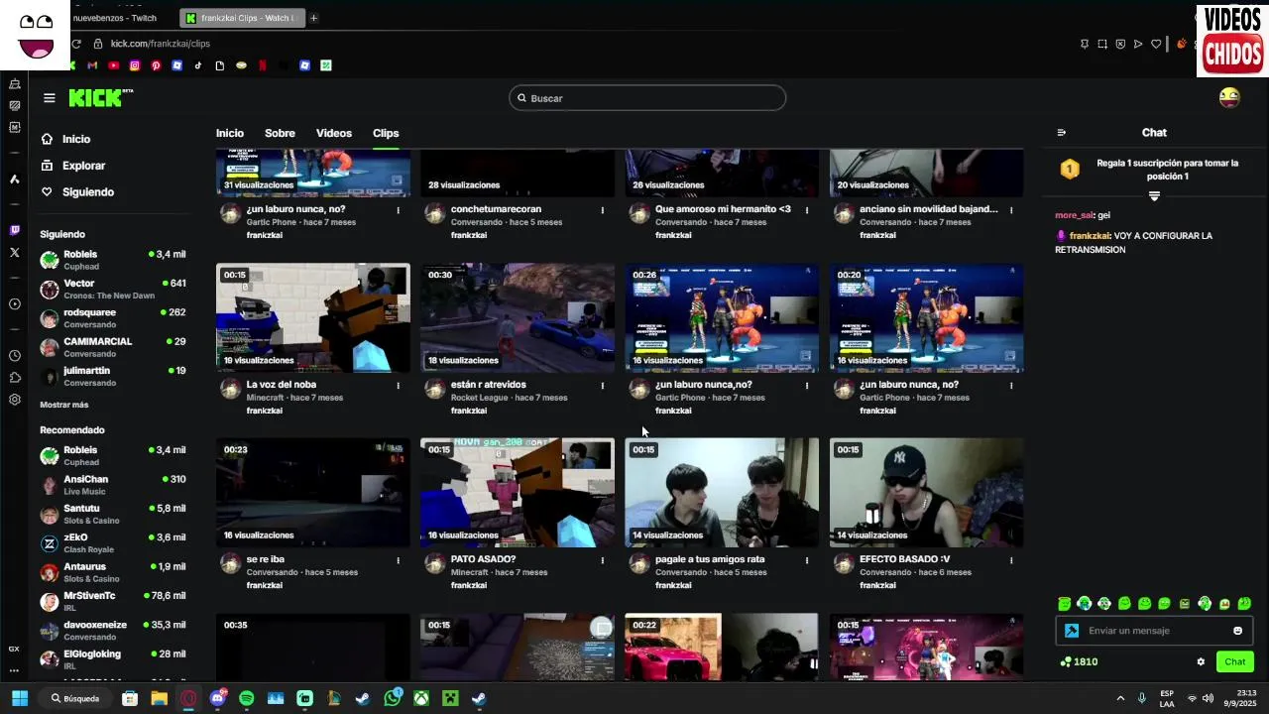
Task: Open Vector channel in followed list
Action: pyautogui.click(x=112, y=289)
